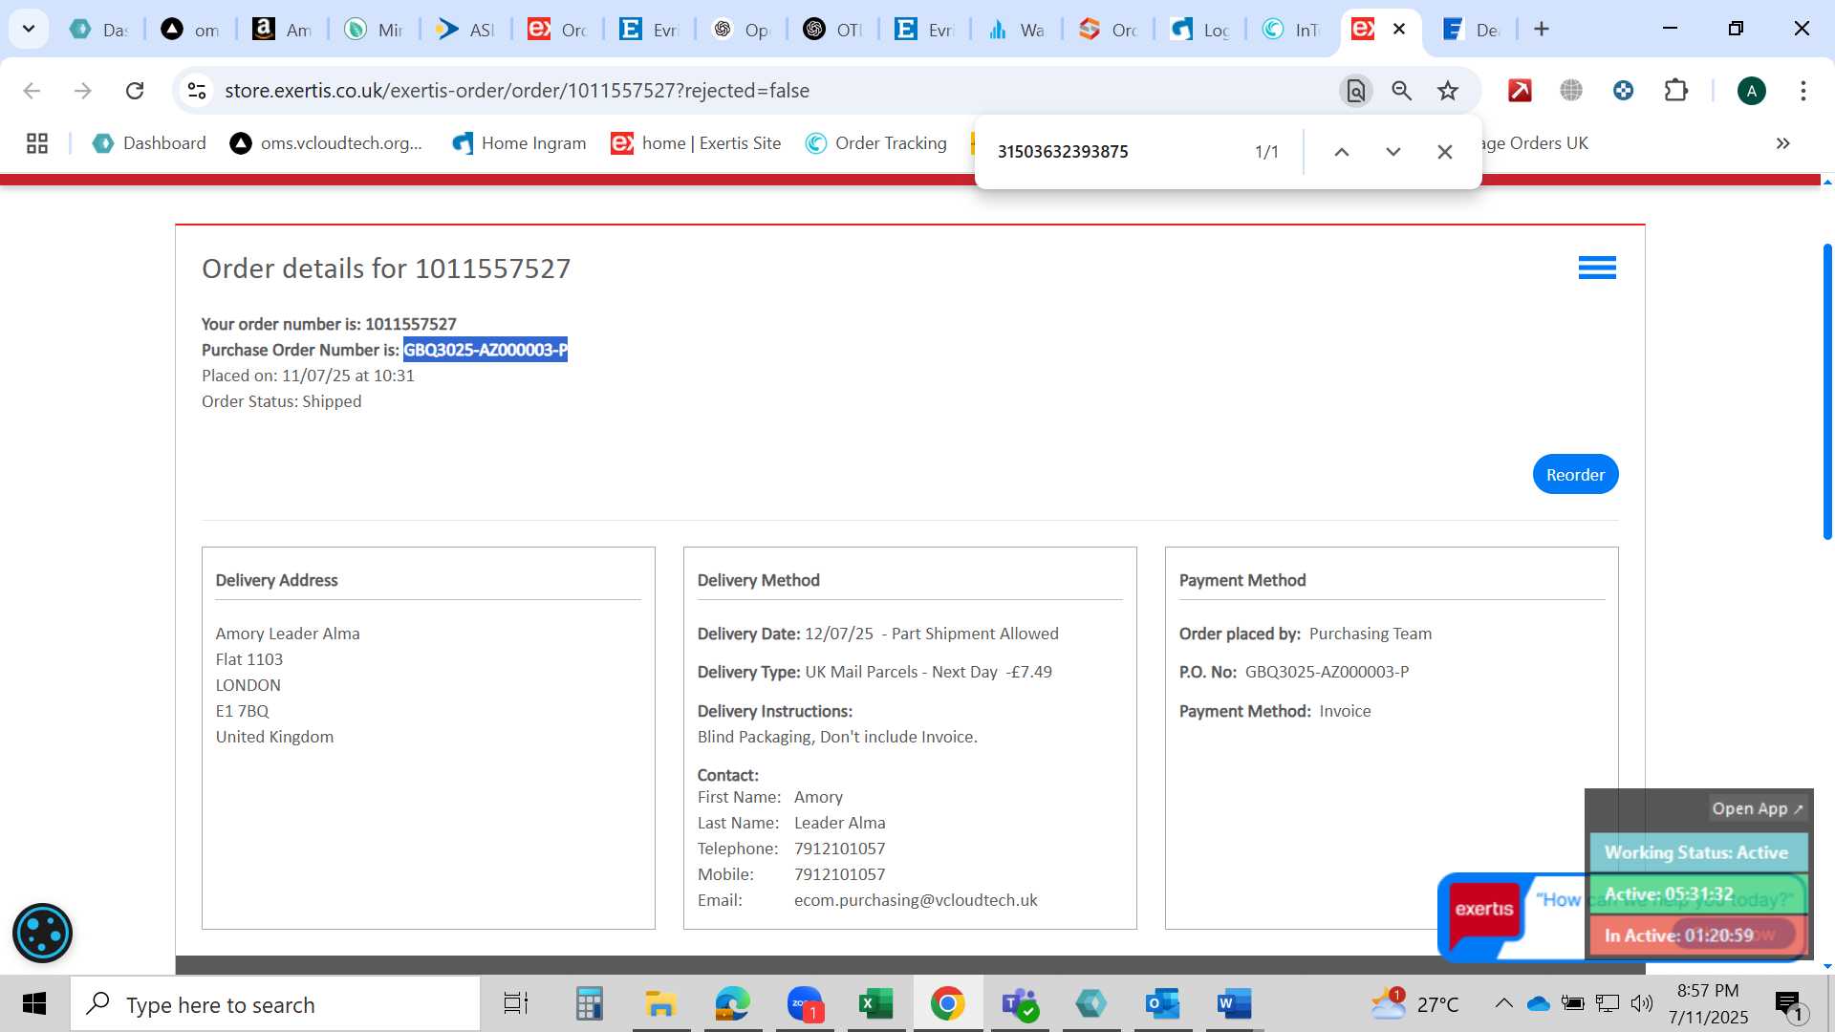The height and width of the screenshot is (1032, 1835).
Task: Open Microsoft Edge from taskbar
Action: 733,1004
